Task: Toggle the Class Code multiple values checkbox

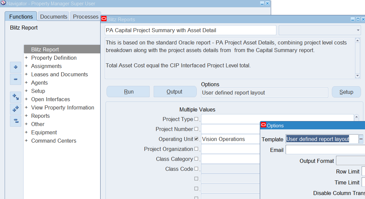Action: (196, 168)
